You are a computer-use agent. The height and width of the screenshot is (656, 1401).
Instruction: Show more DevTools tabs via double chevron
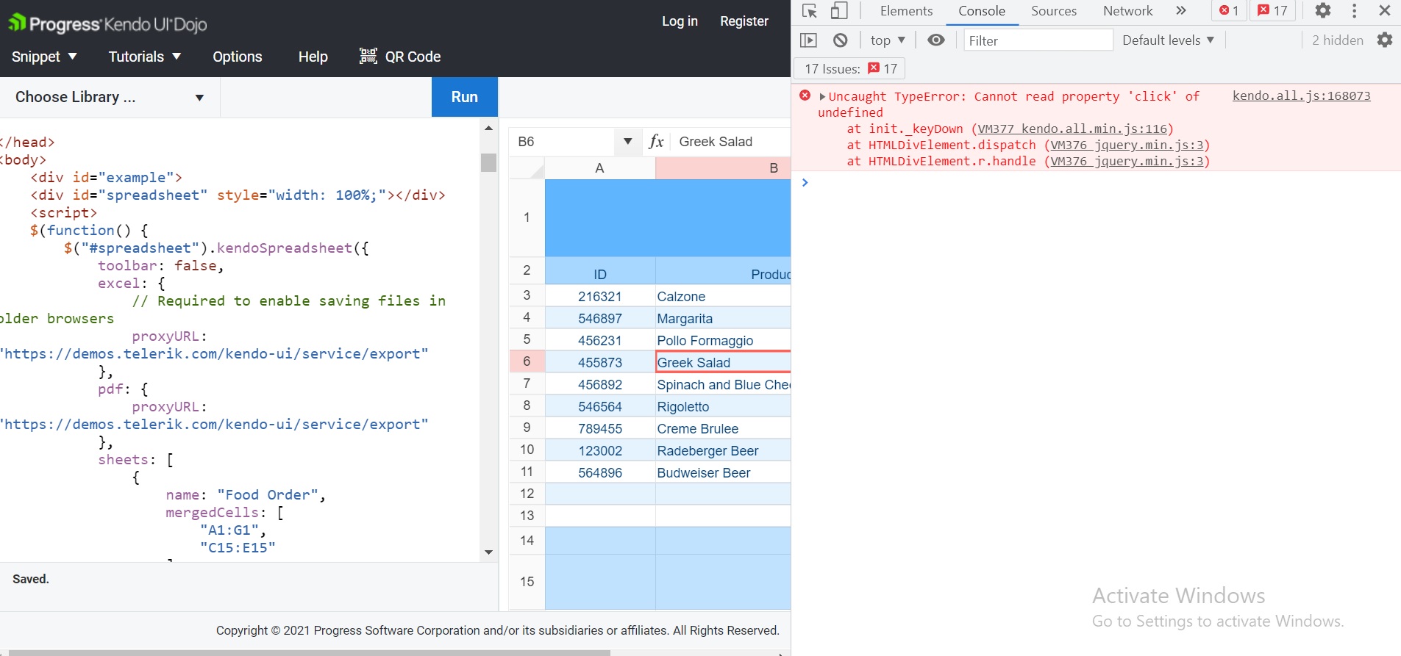[x=1181, y=11]
